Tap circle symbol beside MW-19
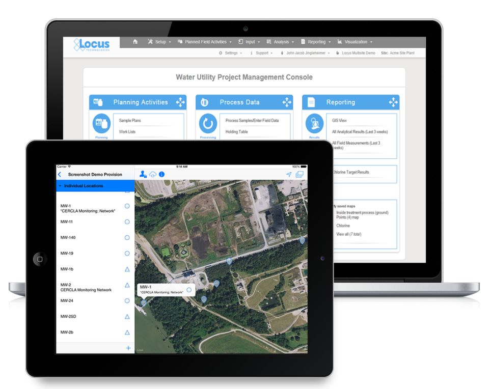This screenshot has width=489, height=389. tap(127, 254)
